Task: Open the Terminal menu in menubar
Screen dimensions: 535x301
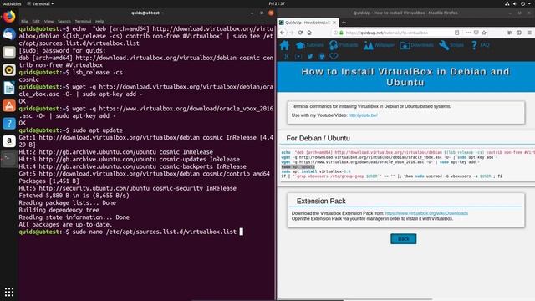Action: (x=83, y=22)
